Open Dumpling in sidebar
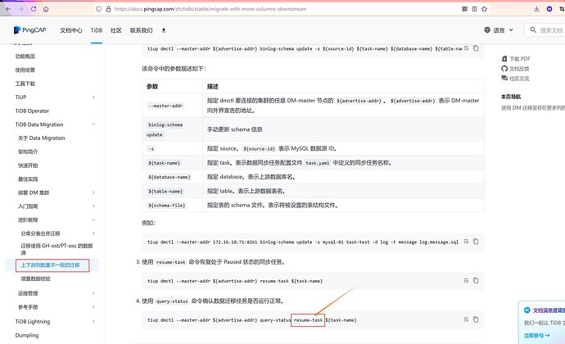The image size is (565, 344). (27, 335)
